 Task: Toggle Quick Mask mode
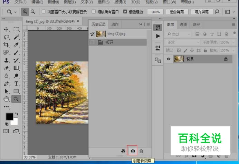click(x=6, y=131)
